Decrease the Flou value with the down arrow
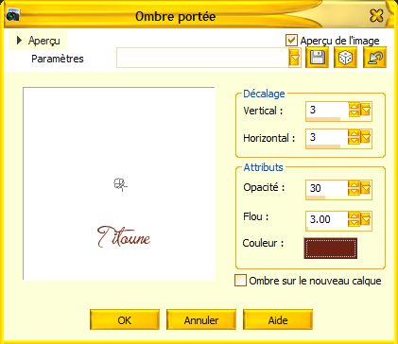398x344 pixels. click(x=354, y=223)
